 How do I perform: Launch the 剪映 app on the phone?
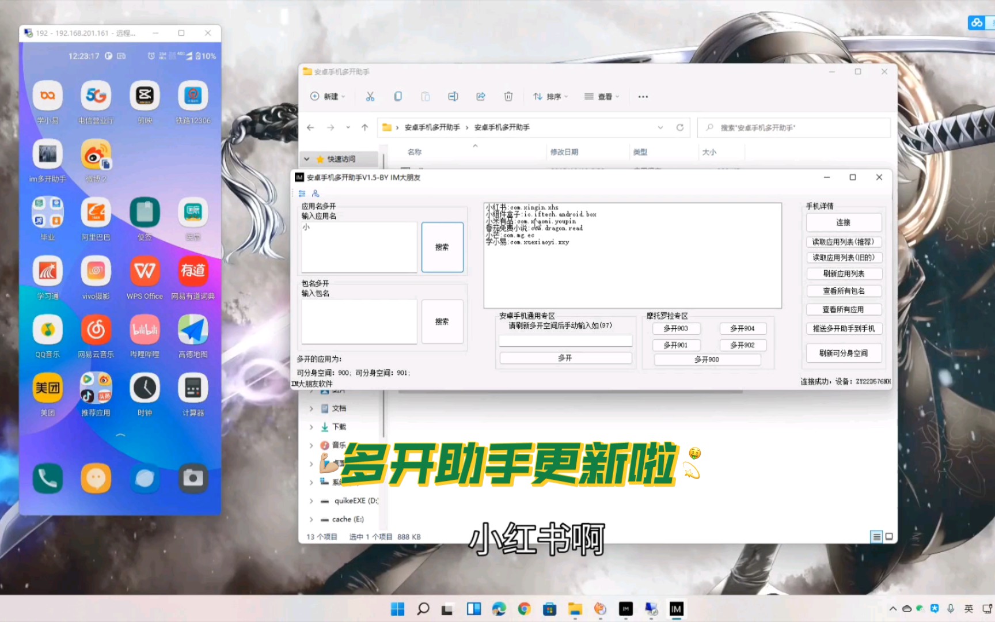145,96
